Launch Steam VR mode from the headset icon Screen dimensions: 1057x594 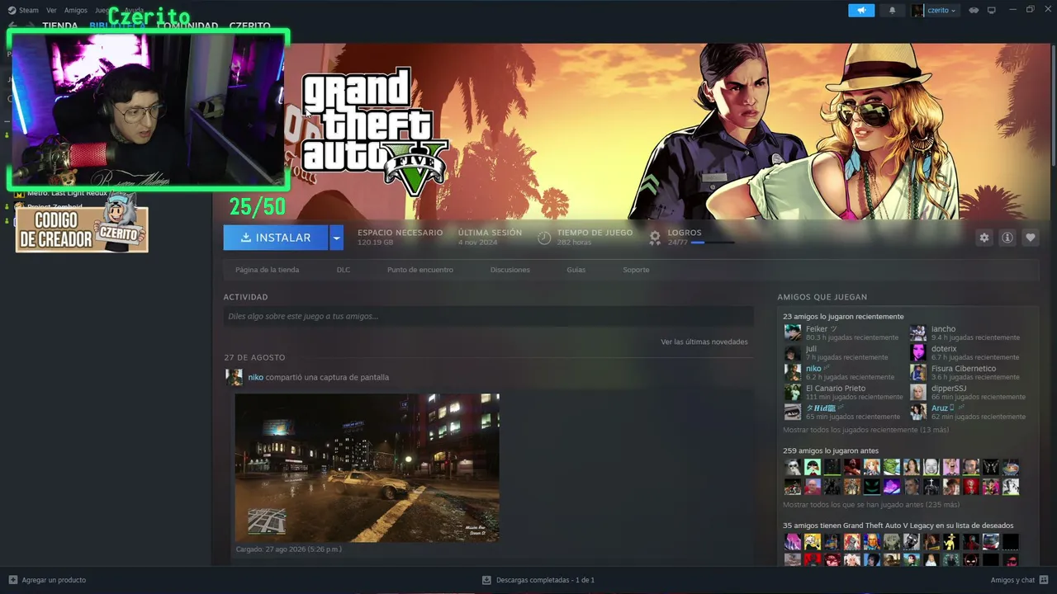pos(974,11)
